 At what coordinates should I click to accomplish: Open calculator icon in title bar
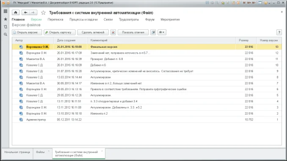click(233, 3)
